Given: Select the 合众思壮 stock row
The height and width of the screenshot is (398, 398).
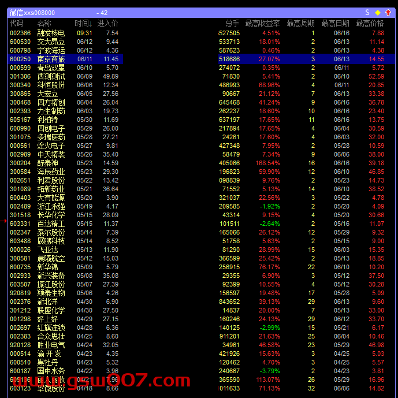Looking at the screenshot, I should pyautogui.click(x=201, y=336).
